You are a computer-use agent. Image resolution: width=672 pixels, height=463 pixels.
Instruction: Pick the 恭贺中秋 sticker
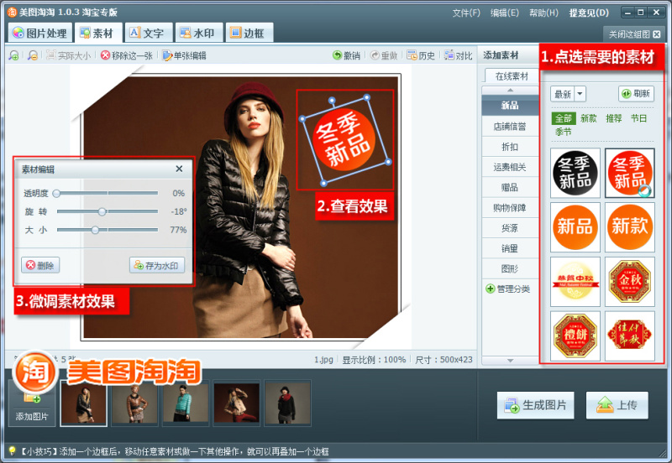[575, 282]
